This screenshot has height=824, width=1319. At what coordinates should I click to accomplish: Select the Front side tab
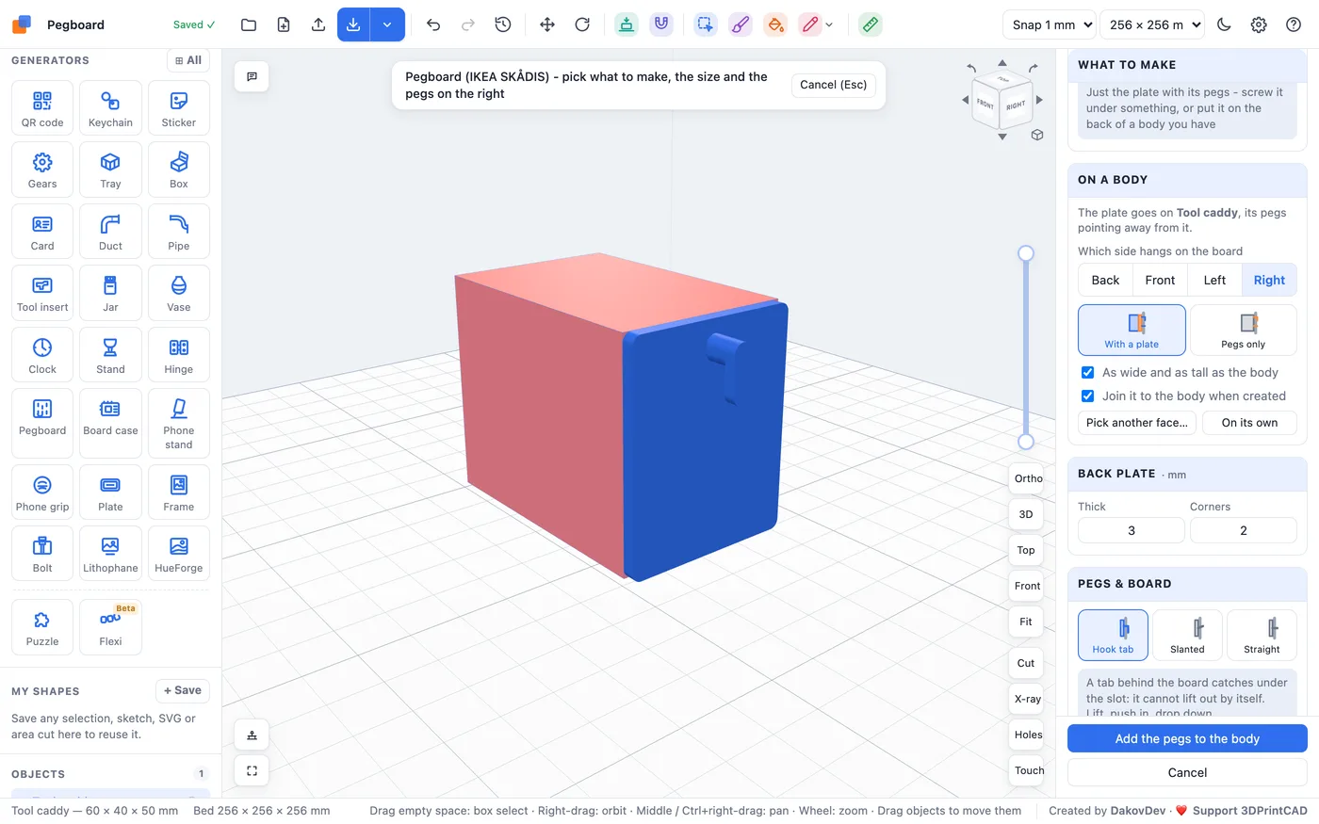[x=1160, y=280]
